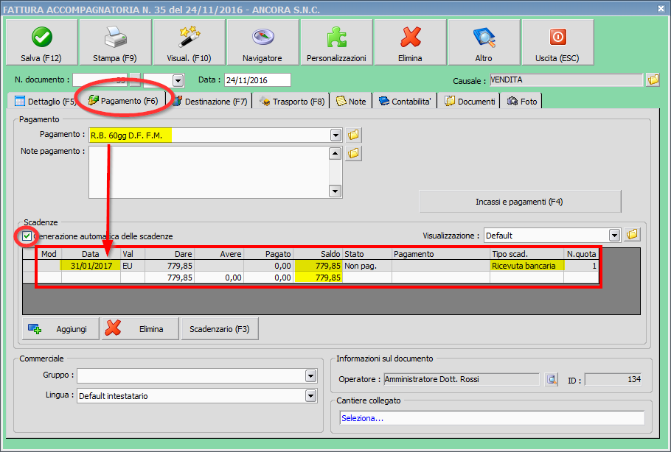671x452 pixels.
Task: Click the operator lookup magnifier icon
Action: 552,379
